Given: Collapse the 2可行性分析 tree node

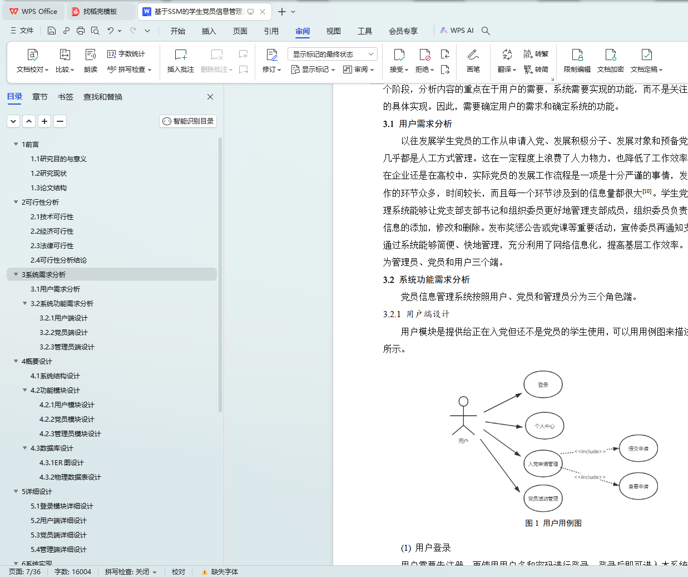Looking at the screenshot, I should pyautogui.click(x=16, y=202).
